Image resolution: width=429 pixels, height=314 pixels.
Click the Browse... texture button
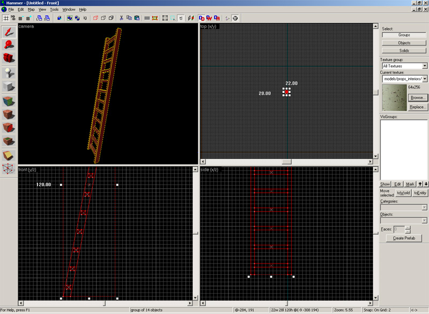coord(417,98)
